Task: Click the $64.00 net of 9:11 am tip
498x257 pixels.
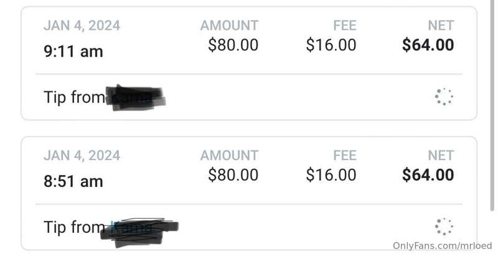Action: tap(428, 45)
